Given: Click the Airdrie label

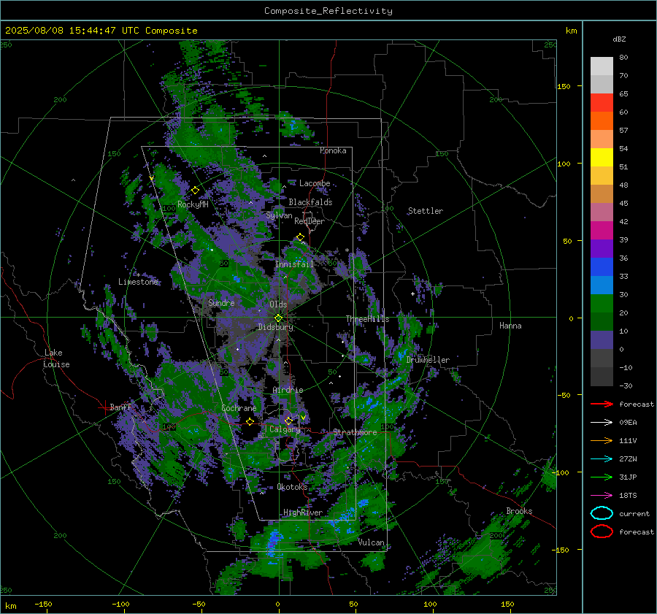Looking at the screenshot, I should 288,390.
